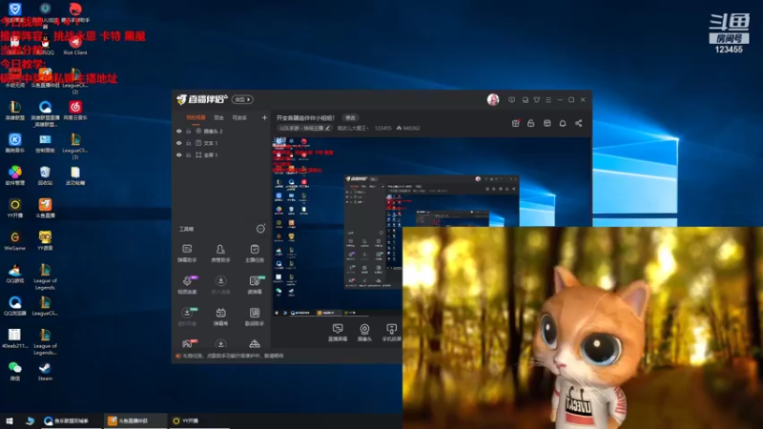Toggle lock on 全屏 1 source
763x429 pixels.
tap(188, 154)
